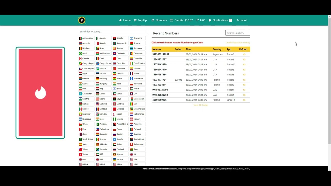
Task: Click Tinder12 in the App column
Action: (x=231, y=65)
